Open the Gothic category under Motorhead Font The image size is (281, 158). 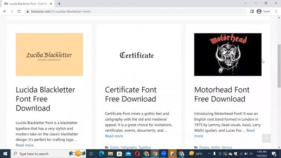pyautogui.click(x=216, y=147)
